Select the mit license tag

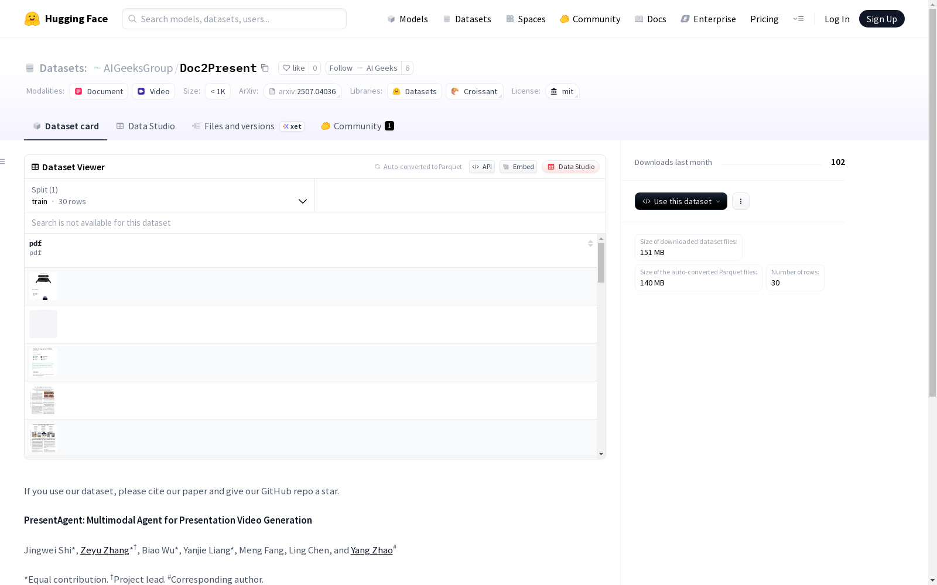pos(562,91)
